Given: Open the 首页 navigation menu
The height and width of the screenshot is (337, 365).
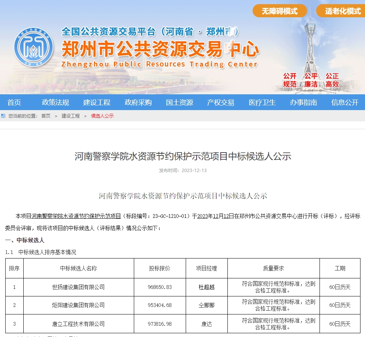Looking at the screenshot, I should tap(14, 102).
